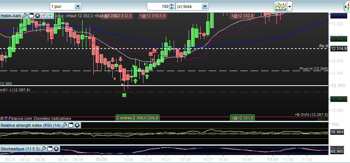
Task: Click the green up-arrow buy icon
Action: tap(50, 16)
